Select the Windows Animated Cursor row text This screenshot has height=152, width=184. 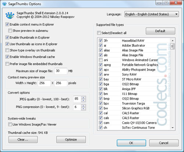(140, 60)
